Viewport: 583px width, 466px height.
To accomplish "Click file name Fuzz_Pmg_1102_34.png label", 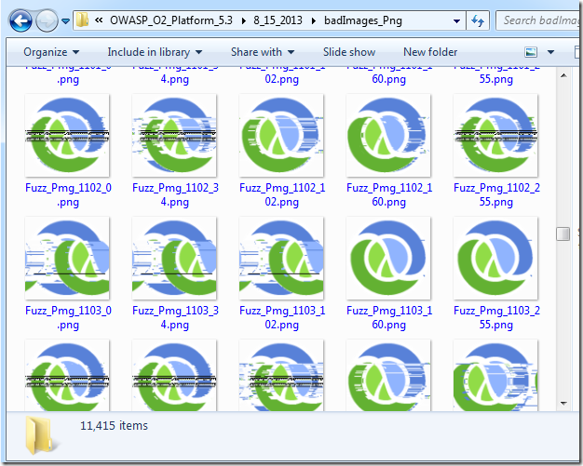I will pos(175,194).
